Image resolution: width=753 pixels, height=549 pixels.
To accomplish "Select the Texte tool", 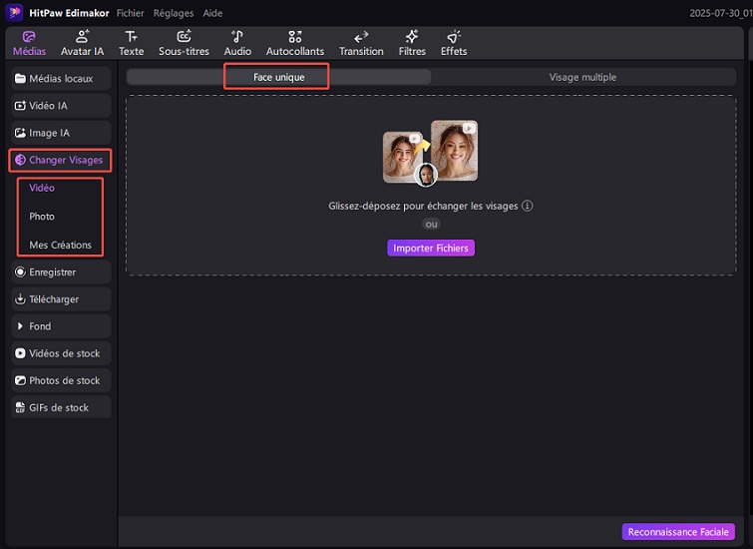I will 131,43.
